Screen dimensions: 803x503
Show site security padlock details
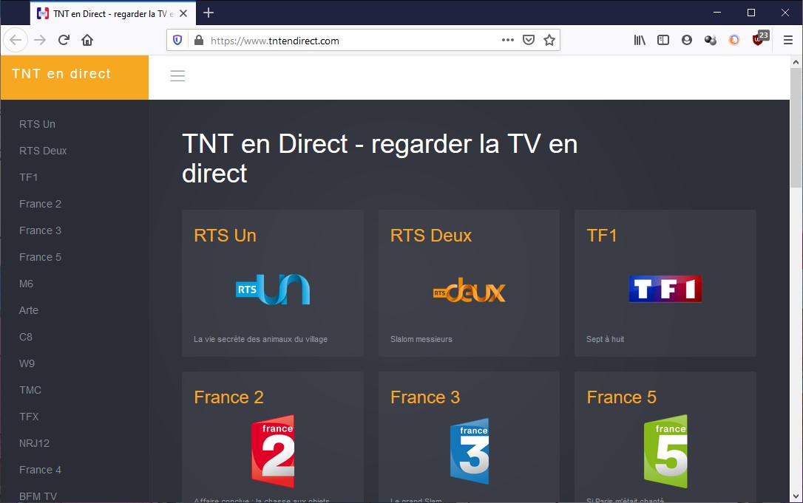tap(199, 40)
